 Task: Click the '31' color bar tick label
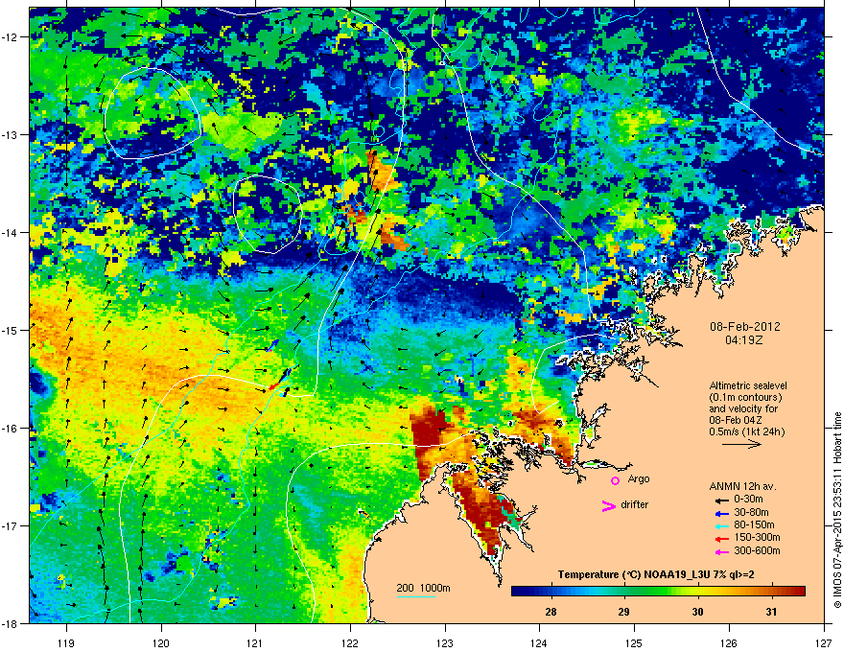[x=771, y=612]
